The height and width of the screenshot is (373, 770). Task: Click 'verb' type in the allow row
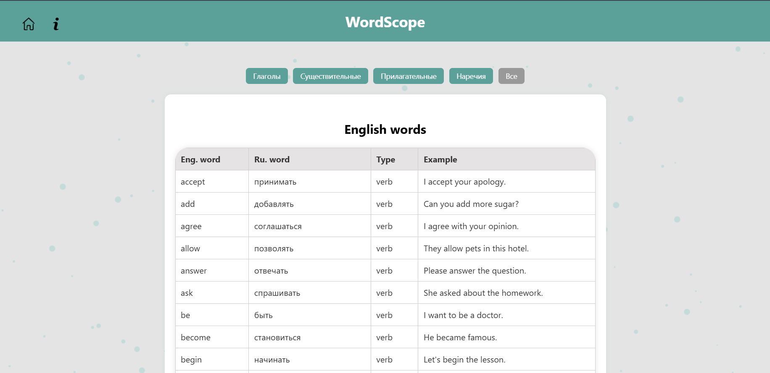click(x=385, y=248)
